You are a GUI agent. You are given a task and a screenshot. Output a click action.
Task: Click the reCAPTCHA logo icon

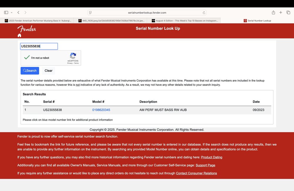(x=73, y=56)
